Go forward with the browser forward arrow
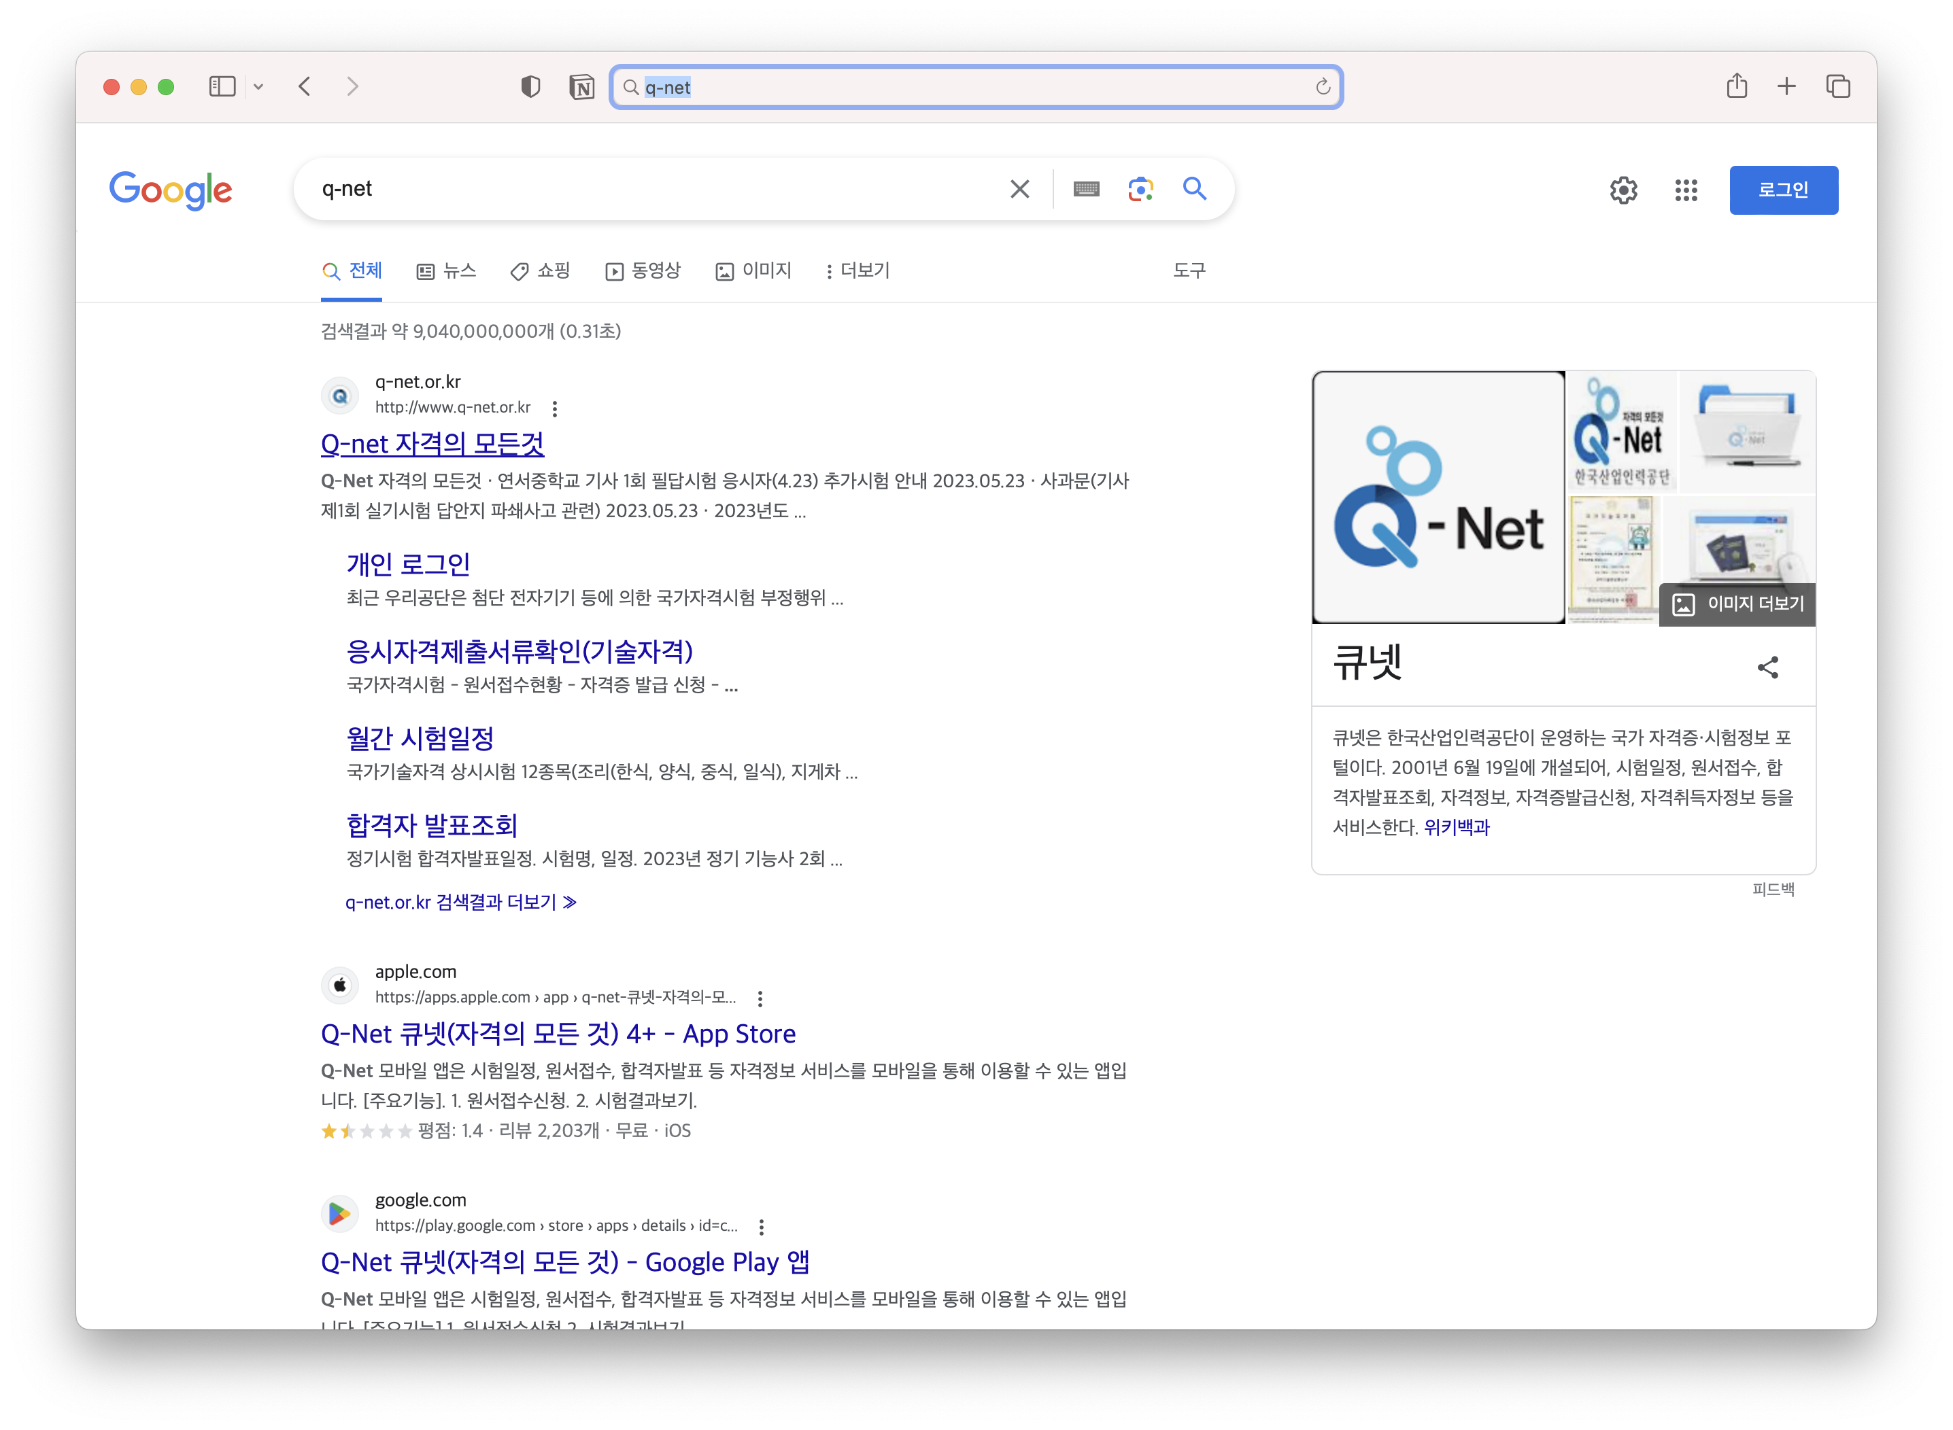 (352, 86)
